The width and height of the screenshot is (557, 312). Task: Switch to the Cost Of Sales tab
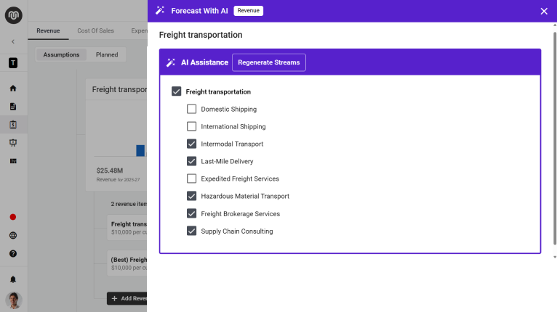95,31
